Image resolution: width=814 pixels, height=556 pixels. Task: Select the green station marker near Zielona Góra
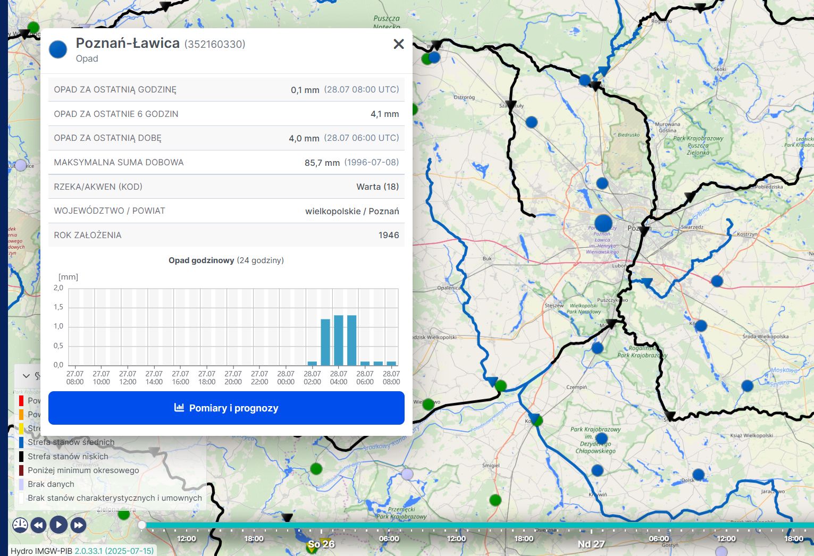(x=123, y=513)
